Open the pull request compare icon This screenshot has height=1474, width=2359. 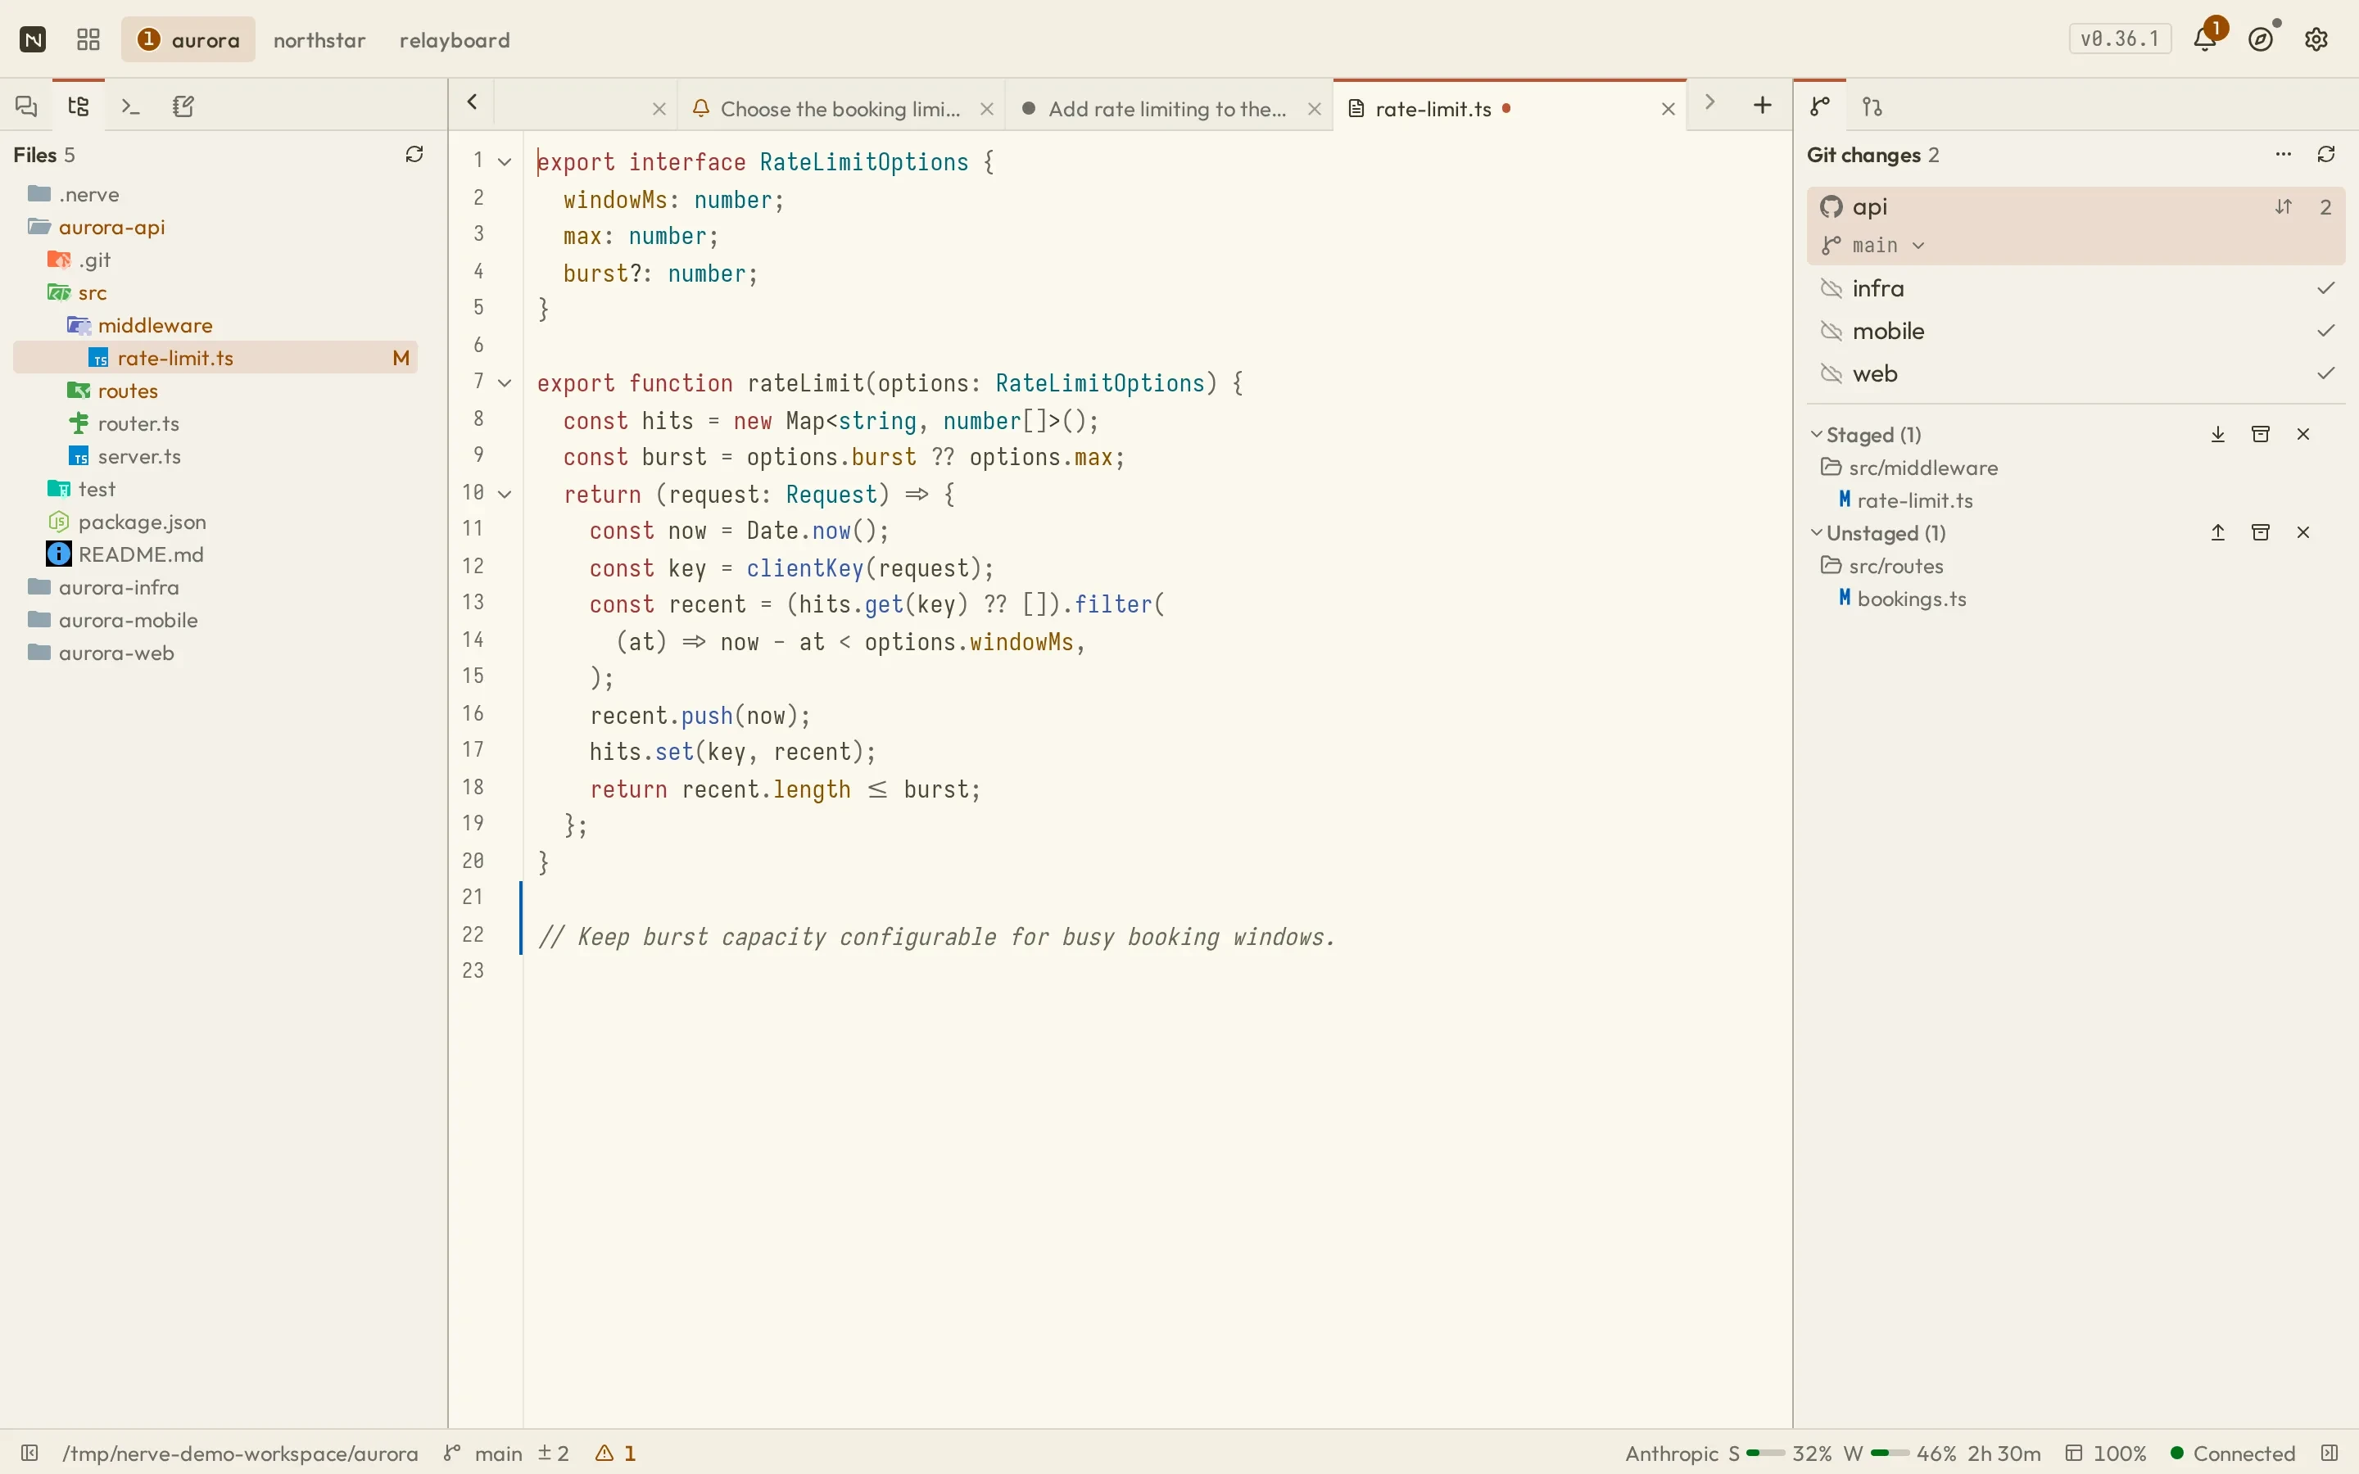(1872, 106)
